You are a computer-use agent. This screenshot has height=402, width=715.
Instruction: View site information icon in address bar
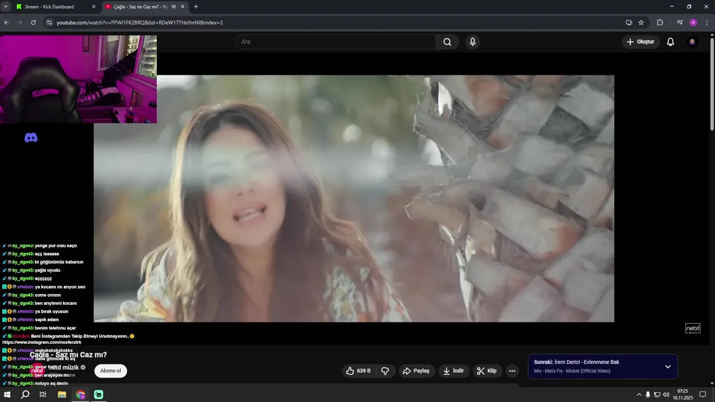point(49,22)
